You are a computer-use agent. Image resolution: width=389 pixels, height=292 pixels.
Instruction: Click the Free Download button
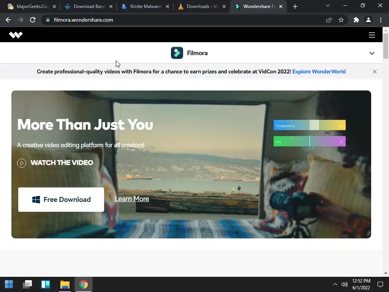[x=61, y=199]
